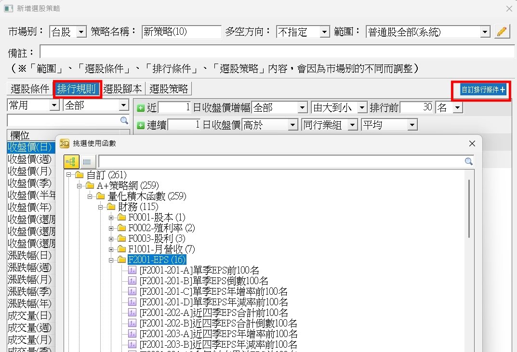Close the 挑選使用函數 dialog
The width and height of the screenshot is (517, 352).
coord(472,143)
